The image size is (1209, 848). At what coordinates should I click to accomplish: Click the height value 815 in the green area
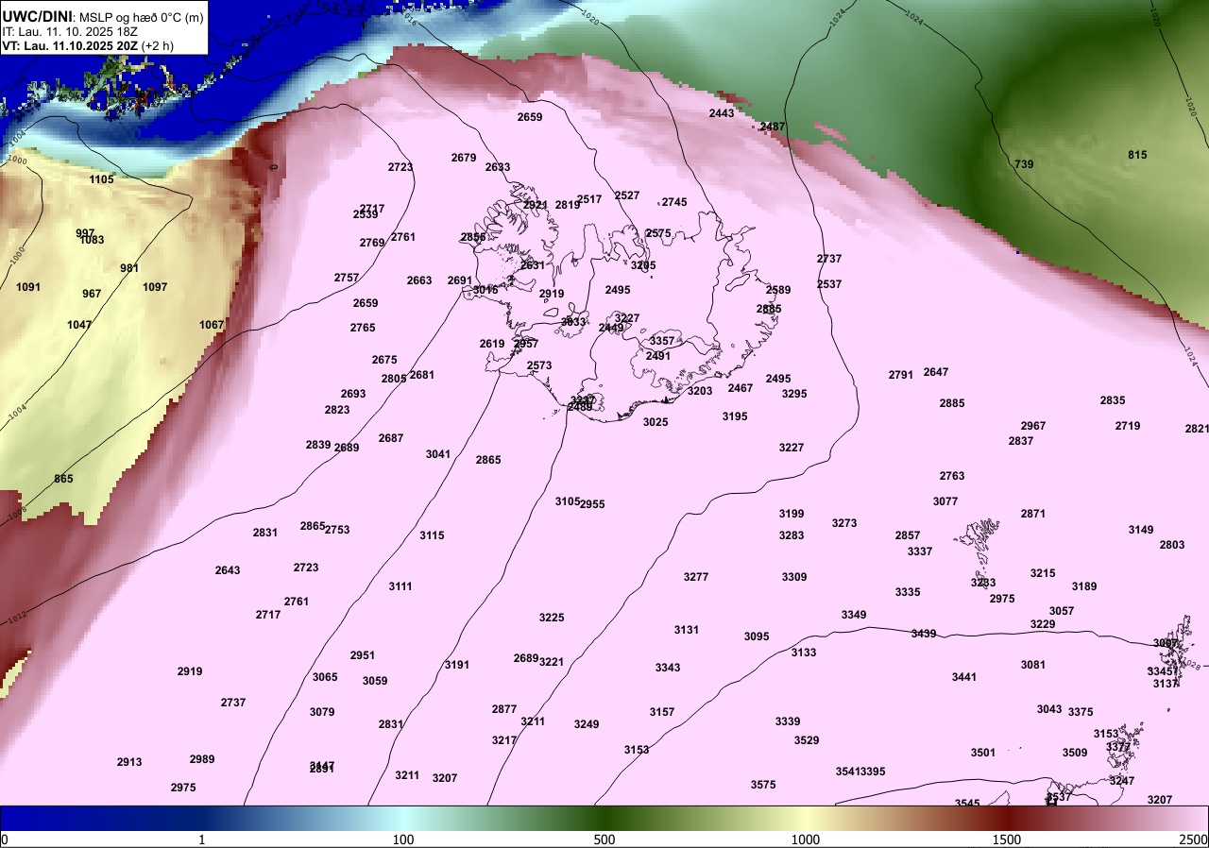tap(1137, 155)
